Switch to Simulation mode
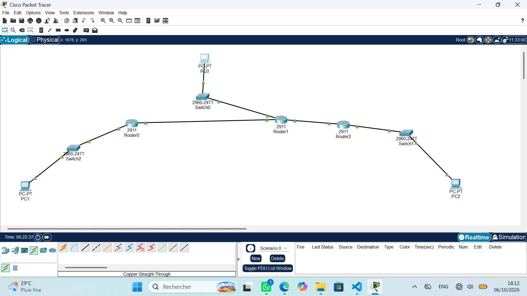The image size is (527, 296). (x=509, y=237)
